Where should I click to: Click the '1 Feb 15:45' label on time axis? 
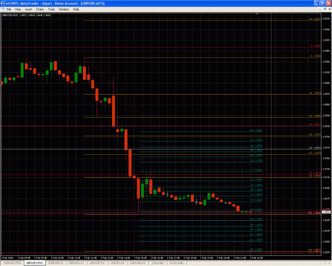coord(140,258)
